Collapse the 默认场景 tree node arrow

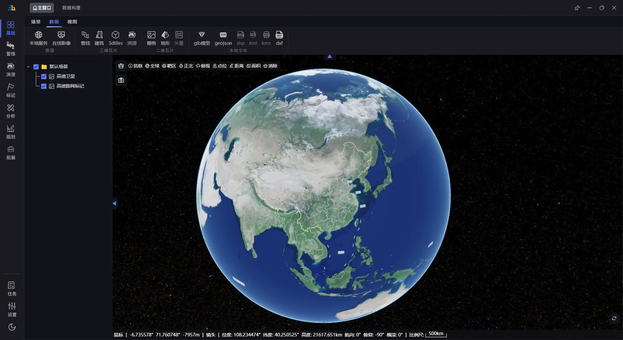click(x=28, y=67)
